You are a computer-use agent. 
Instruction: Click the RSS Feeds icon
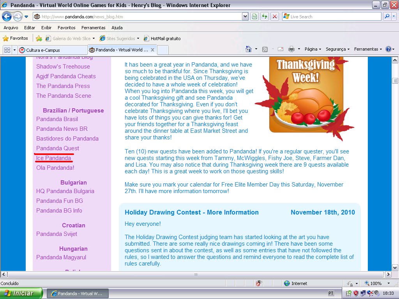click(265, 49)
